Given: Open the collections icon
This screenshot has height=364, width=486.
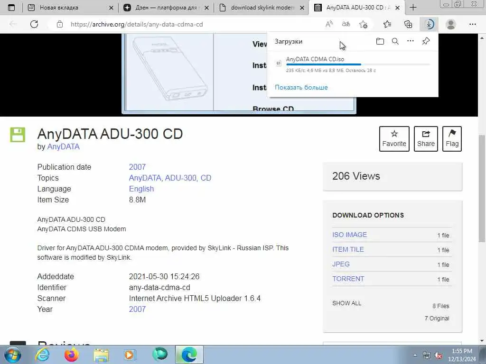Looking at the screenshot, I should (408, 24).
